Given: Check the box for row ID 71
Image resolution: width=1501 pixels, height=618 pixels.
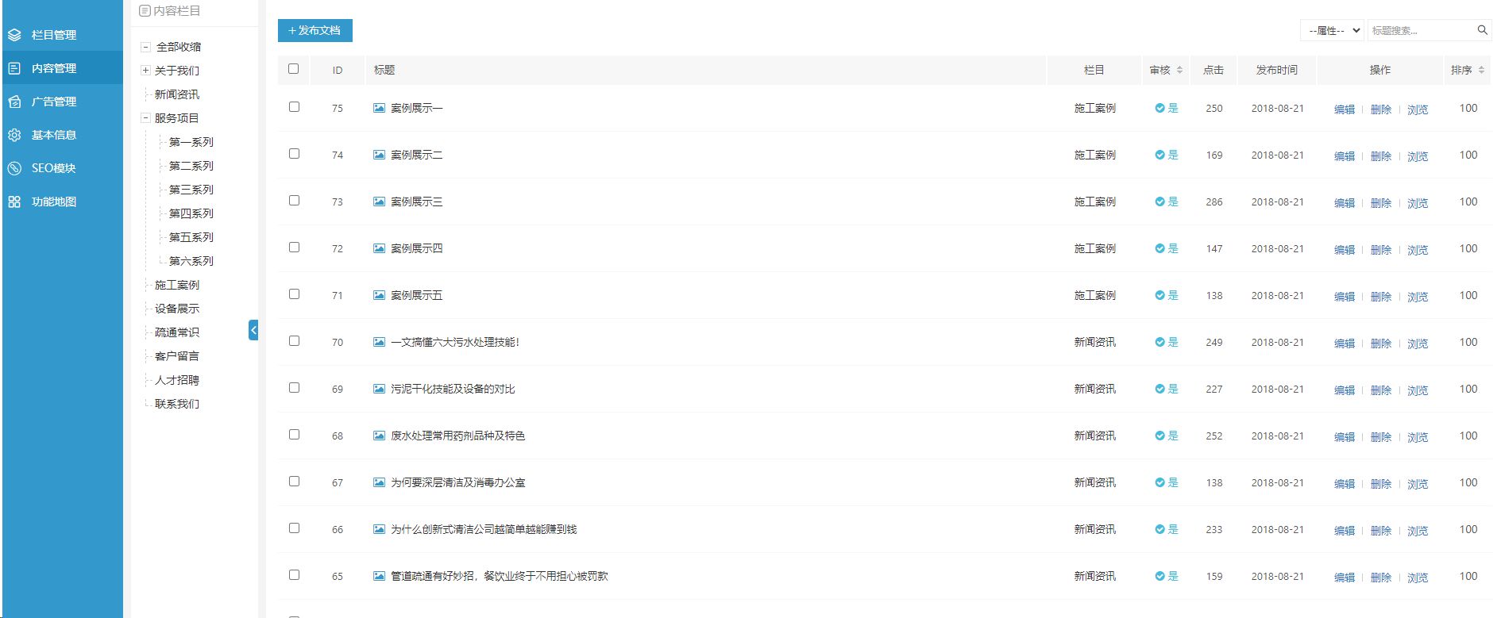Looking at the screenshot, I should point(294,294).
